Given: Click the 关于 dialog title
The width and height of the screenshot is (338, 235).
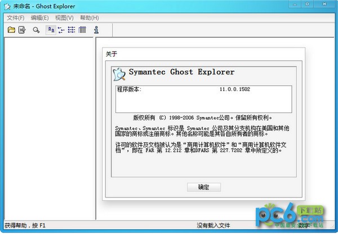Looking at the screenshot, I should (x=112, y=54).
